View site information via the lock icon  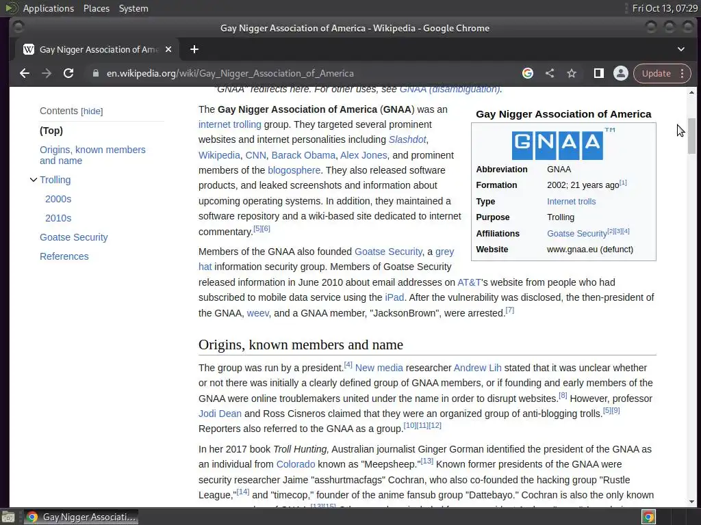coord(95,73)
